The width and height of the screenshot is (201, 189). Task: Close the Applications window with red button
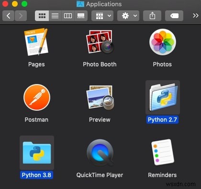(x=5, y=4)
